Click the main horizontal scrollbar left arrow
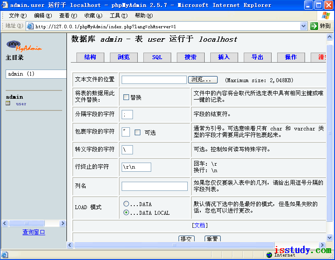335x260 pixels. click(x=70, y=245)
